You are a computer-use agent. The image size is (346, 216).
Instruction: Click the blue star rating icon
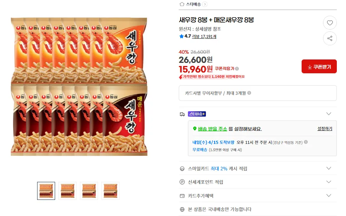tap(181, 36)
